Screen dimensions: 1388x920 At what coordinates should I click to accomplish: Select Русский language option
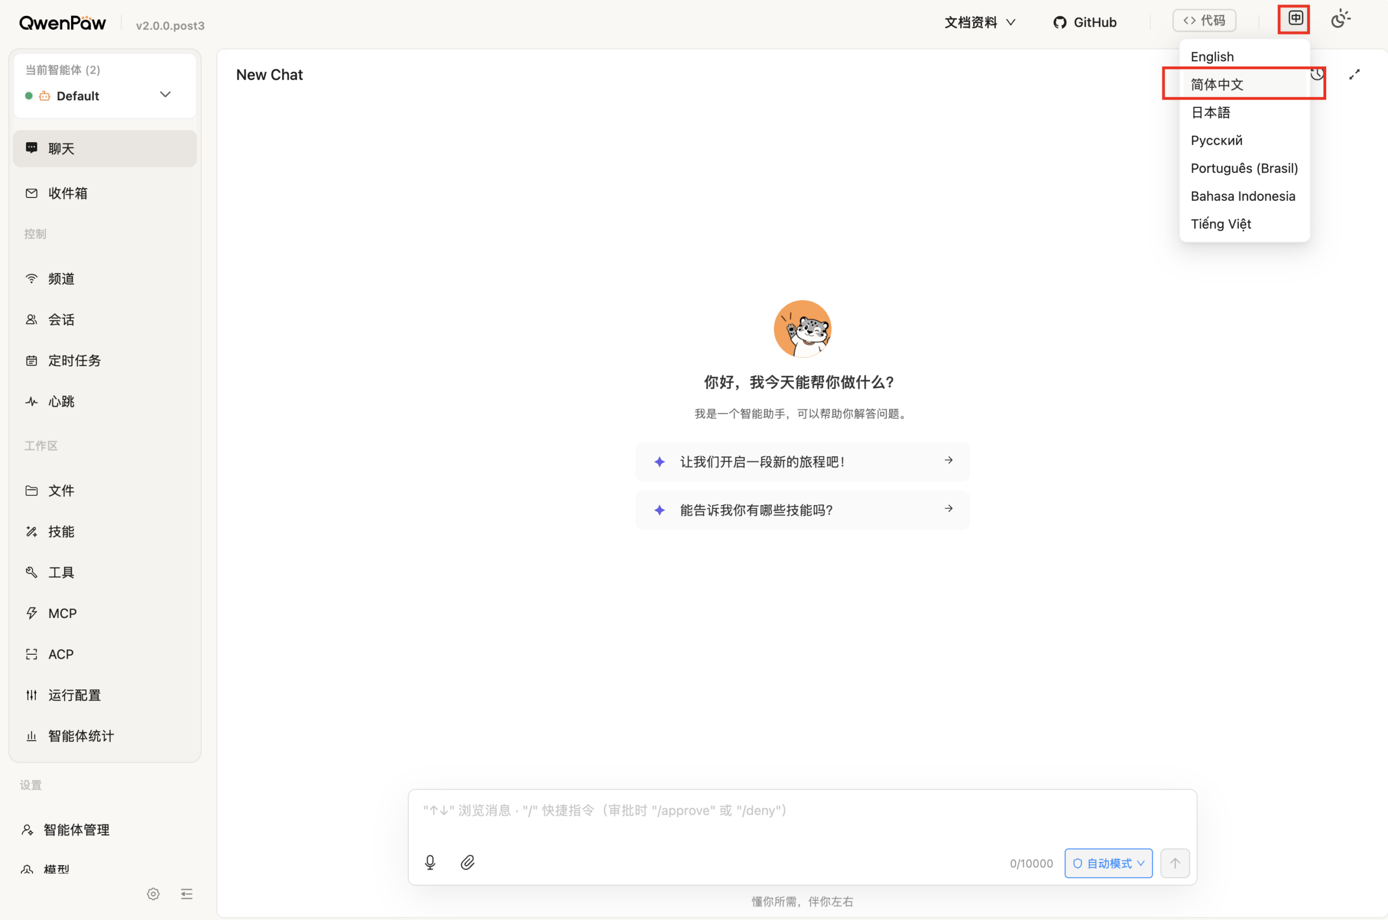pos(1244,140)
